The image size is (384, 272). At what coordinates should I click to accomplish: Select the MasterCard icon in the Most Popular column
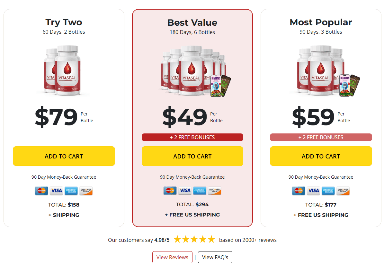(x=298, y=191)
